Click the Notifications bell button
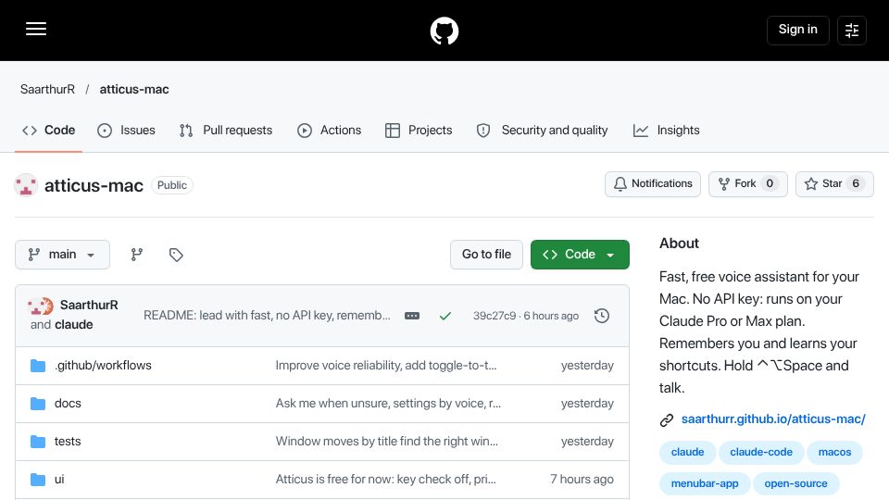The width and height of the screenshot is (889, 500). tap(653, 183)
